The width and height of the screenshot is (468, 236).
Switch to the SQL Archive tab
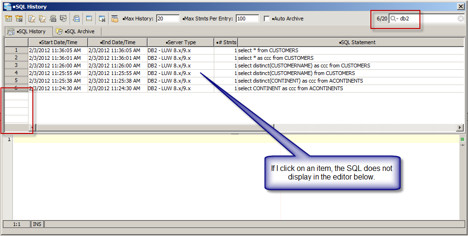tap(76, 31)
